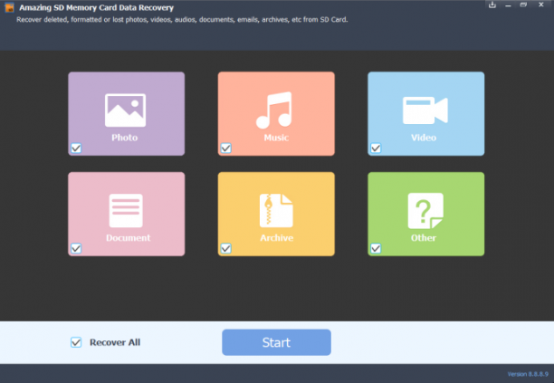Uncheck the Video checkbox
Screen dimensions: 554x383
click(376, 148)
